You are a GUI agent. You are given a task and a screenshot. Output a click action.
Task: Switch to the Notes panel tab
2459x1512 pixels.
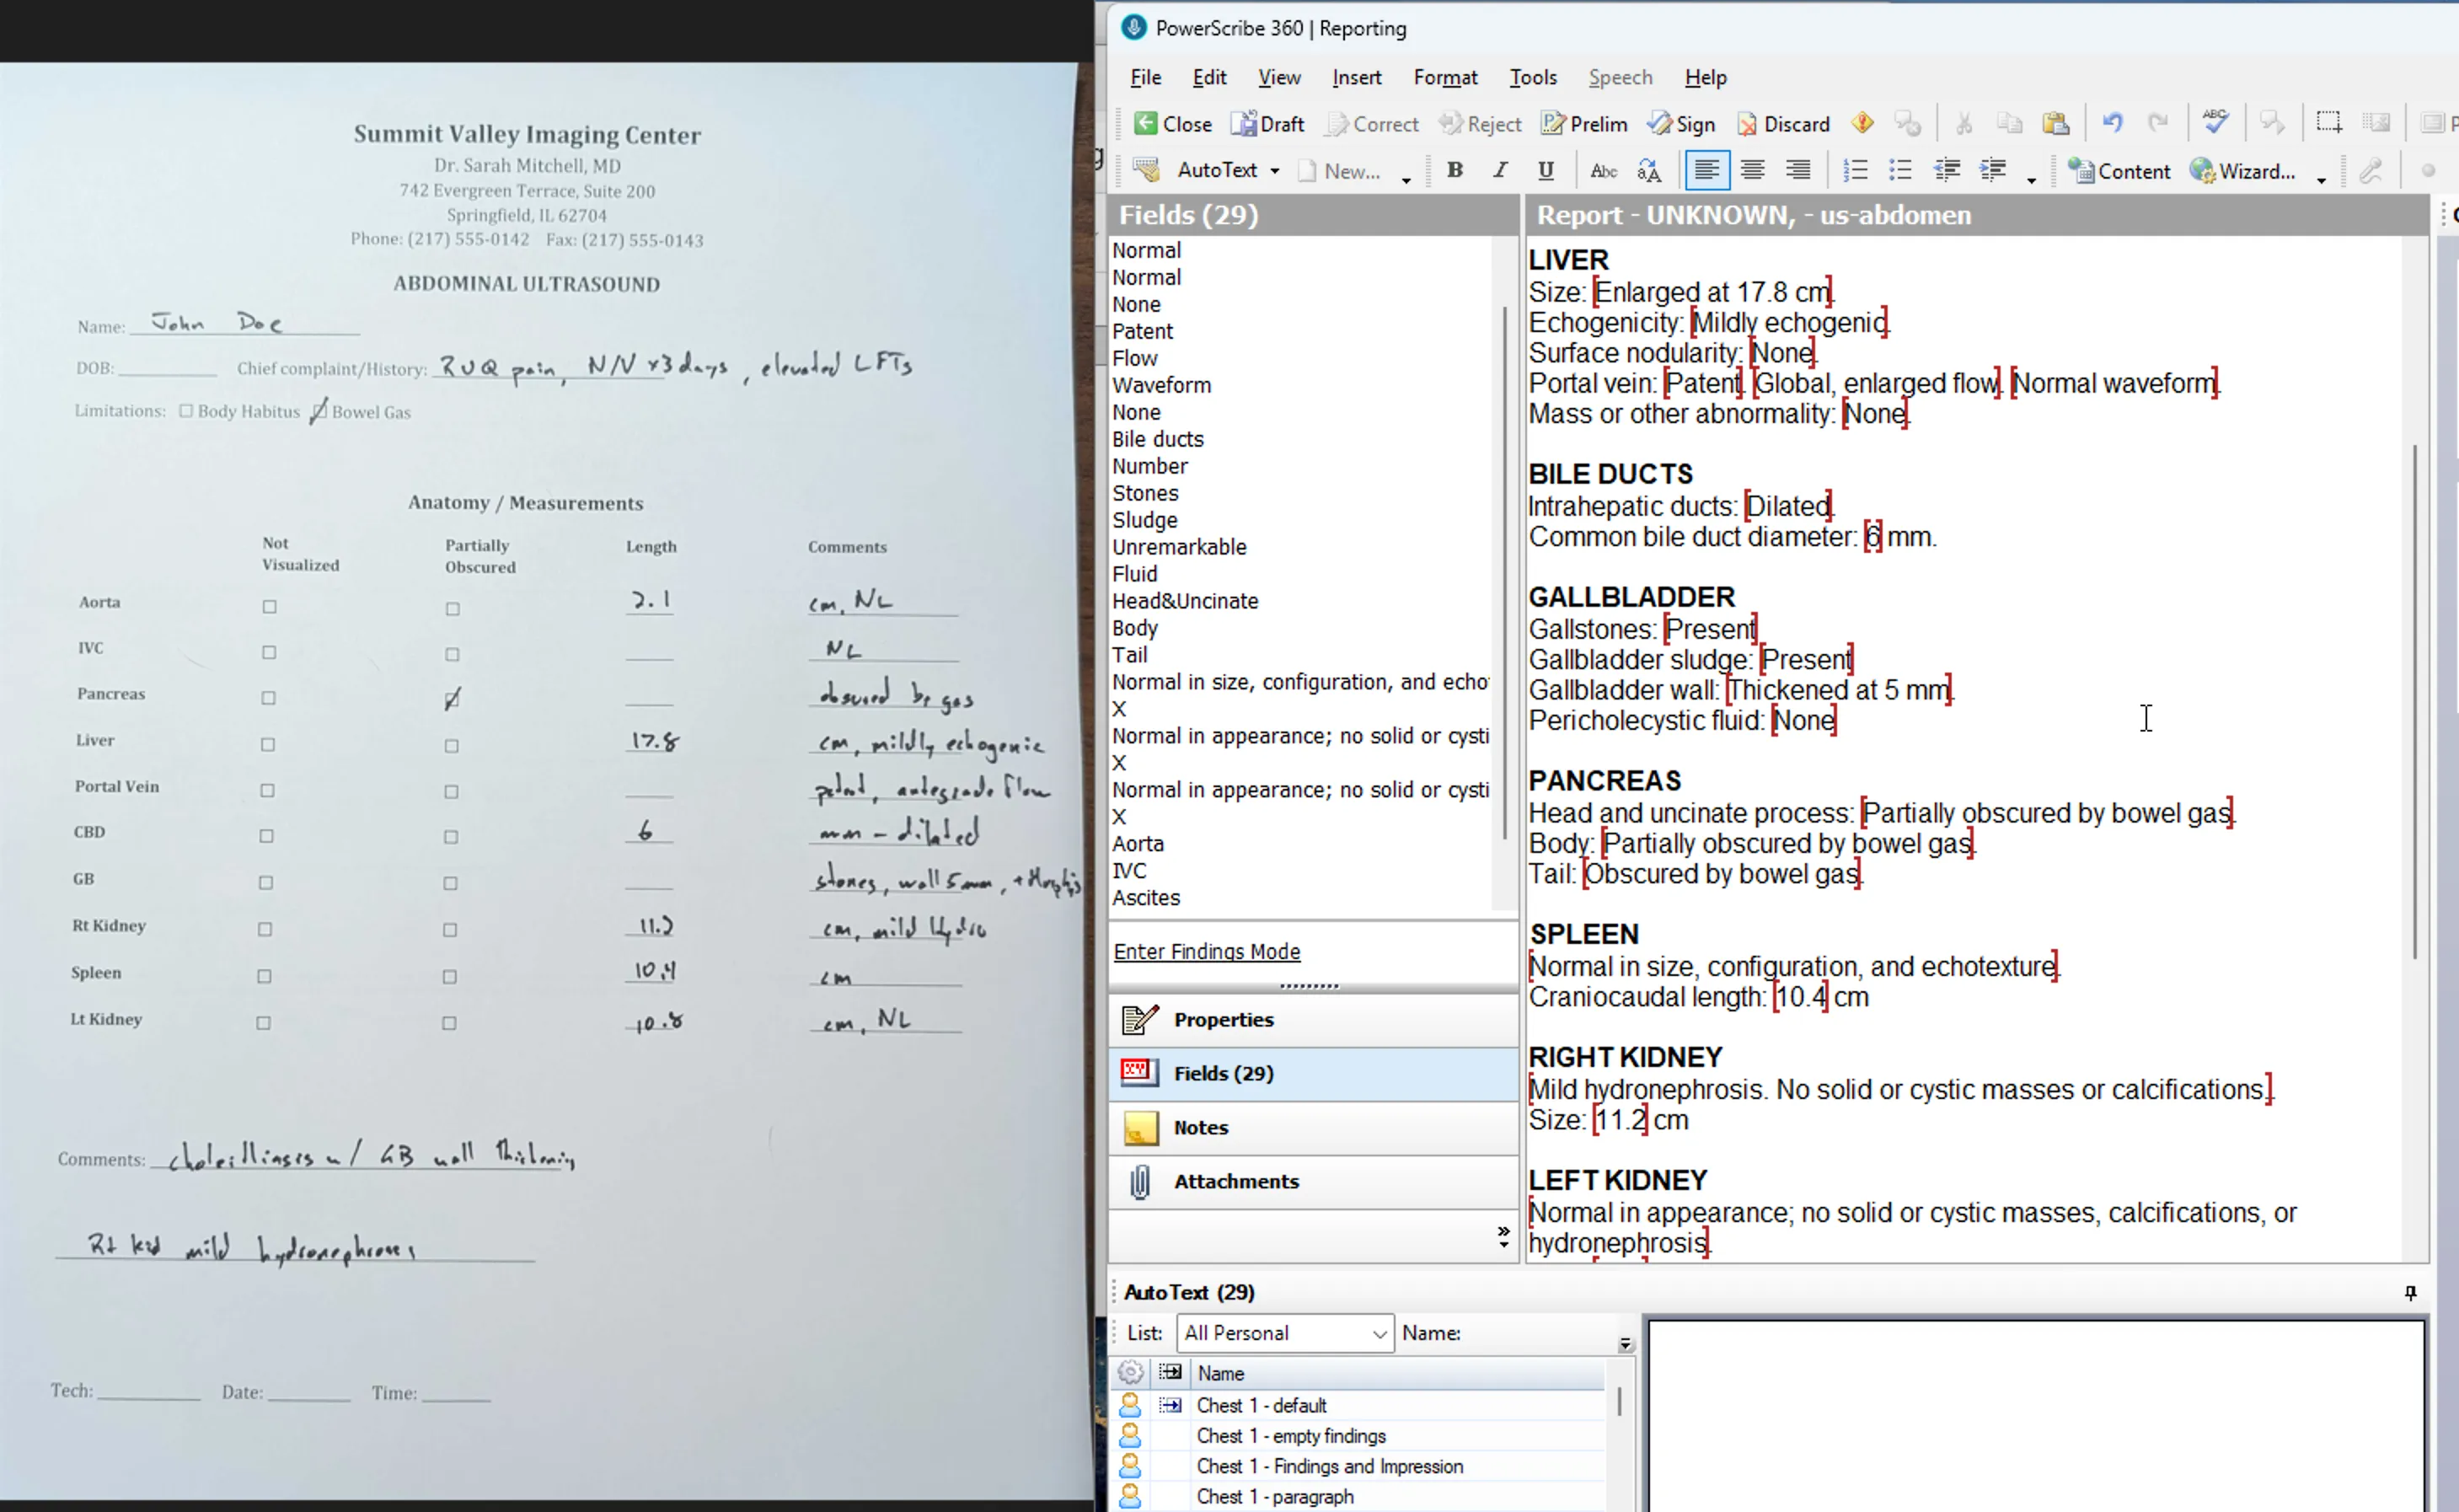point(1201,1127)
